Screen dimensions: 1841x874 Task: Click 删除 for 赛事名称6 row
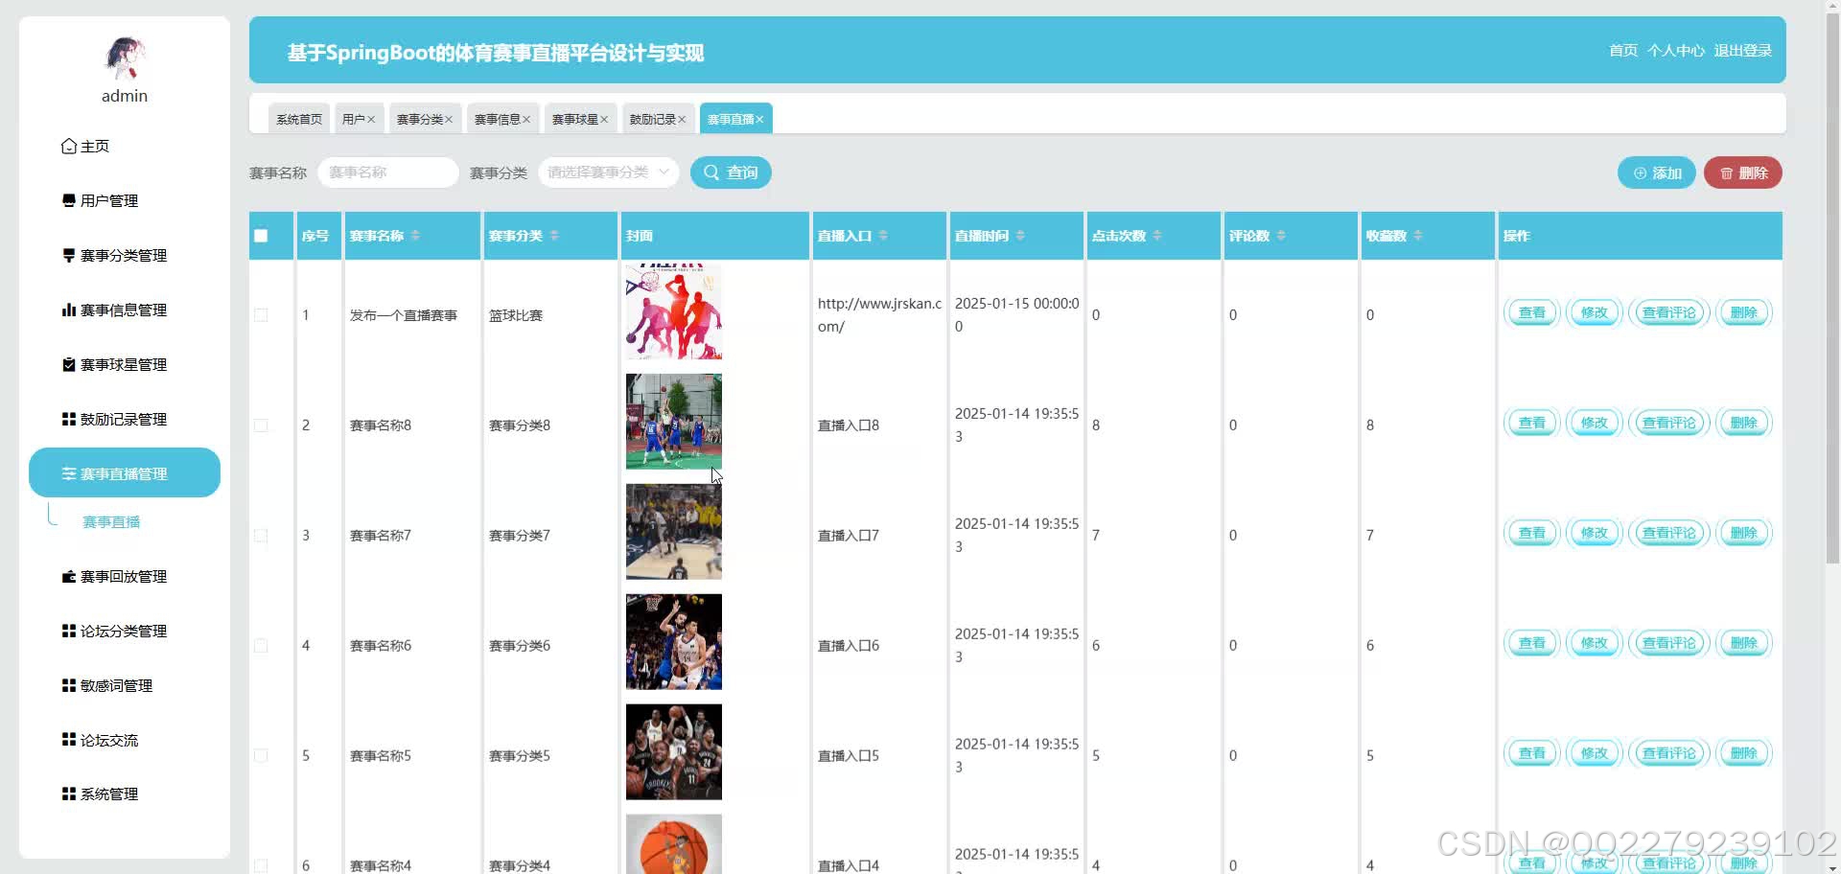[1744, 643]
